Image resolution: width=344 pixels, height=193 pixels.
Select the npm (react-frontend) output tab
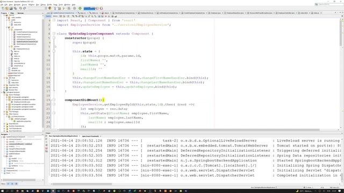90,136
